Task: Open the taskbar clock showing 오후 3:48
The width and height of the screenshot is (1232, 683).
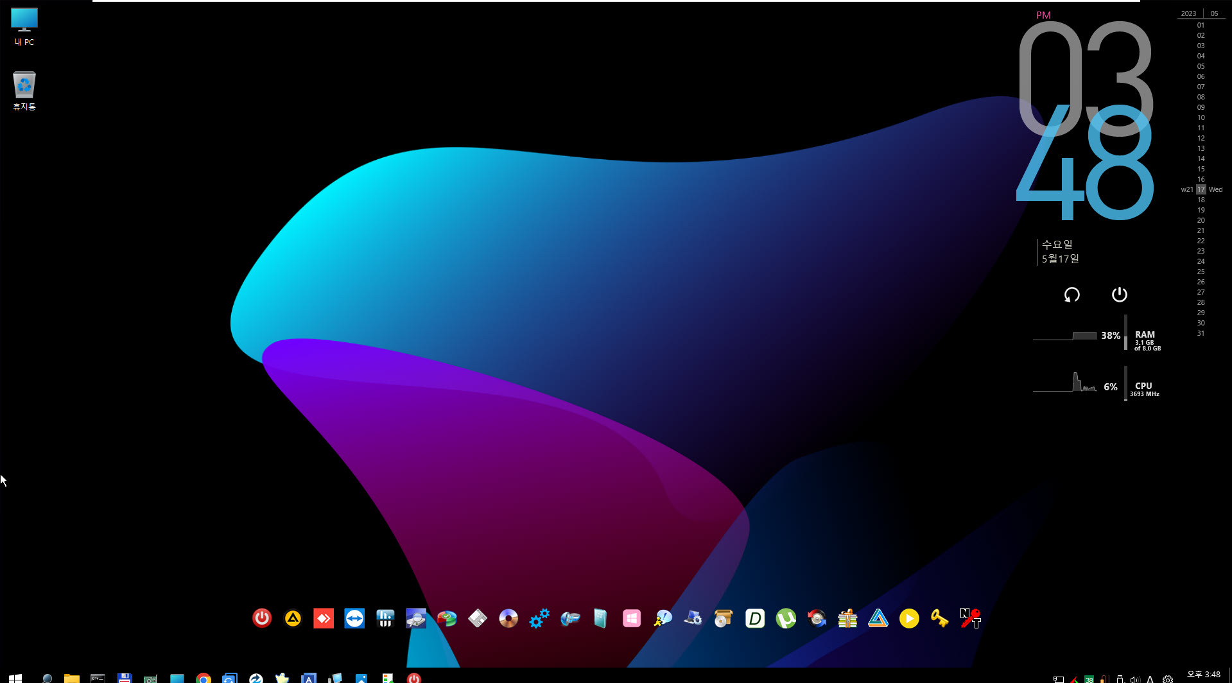Action: click(1204, 675)
